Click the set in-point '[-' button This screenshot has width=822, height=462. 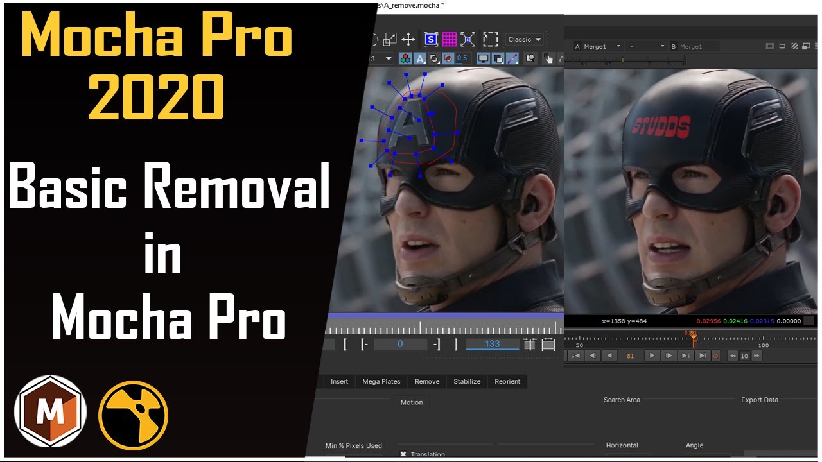tap(364, 344)
